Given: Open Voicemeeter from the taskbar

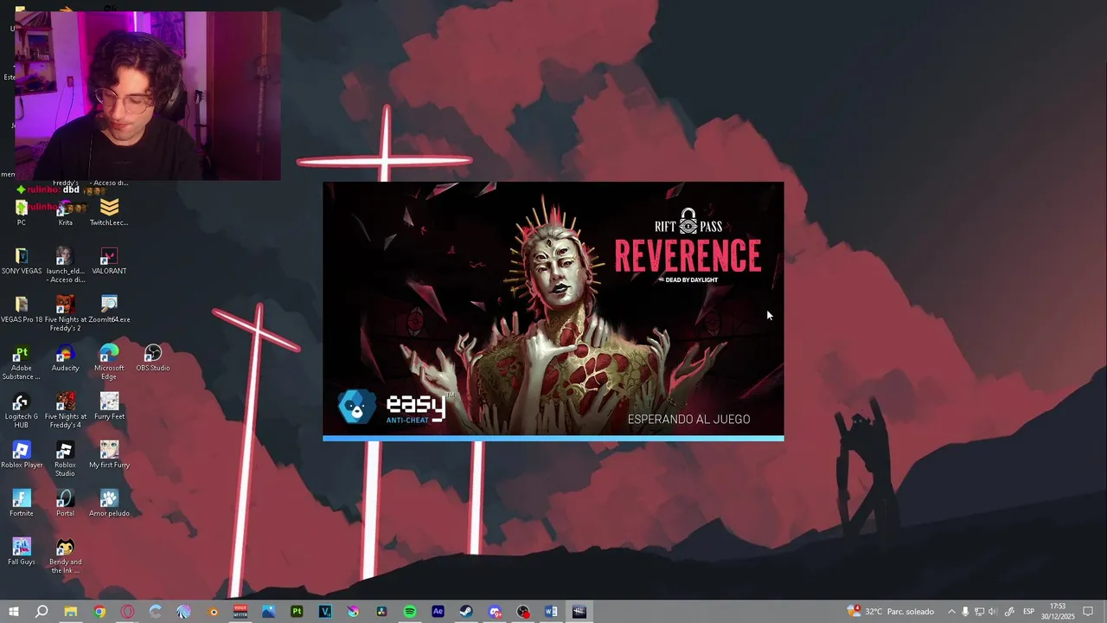Looking at the screenshot, I should point(240,612).
